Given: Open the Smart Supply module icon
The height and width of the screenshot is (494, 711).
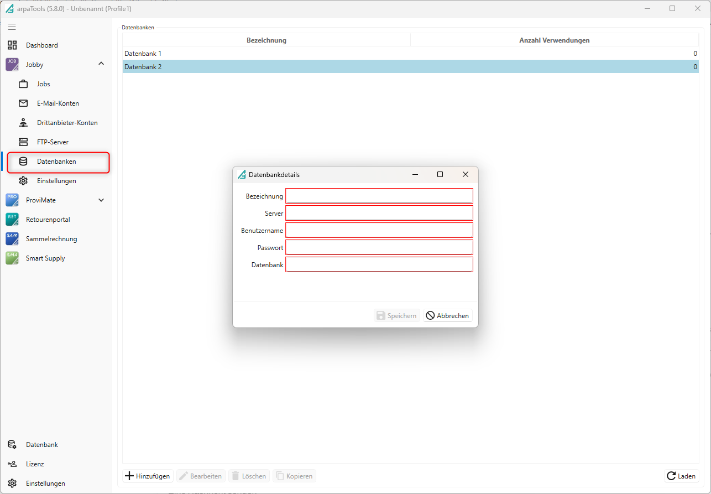Looking at the screenshot, I should coord(12,258).
